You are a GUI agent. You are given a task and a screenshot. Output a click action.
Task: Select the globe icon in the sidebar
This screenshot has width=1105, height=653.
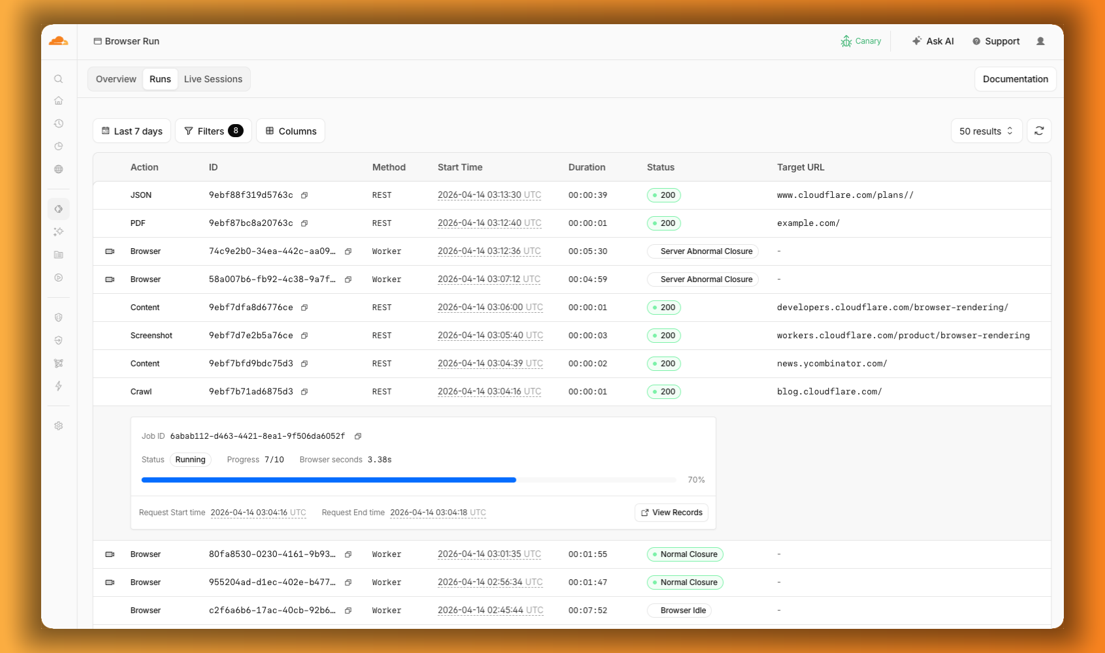pyautogui.click(x=58, y=168)
